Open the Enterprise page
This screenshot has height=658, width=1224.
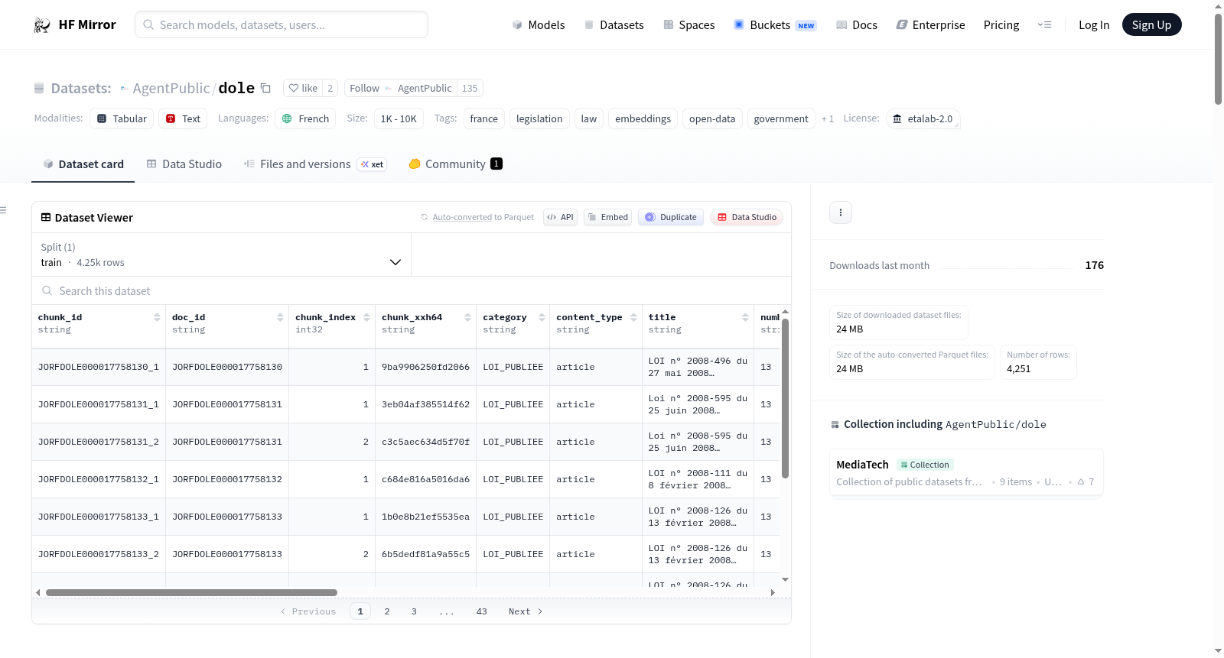pyautogui.click(x=931, y=24)
